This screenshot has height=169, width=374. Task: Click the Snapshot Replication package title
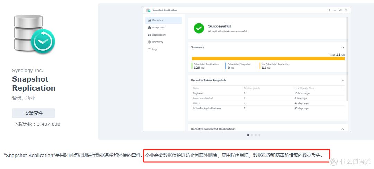(34, 84)
